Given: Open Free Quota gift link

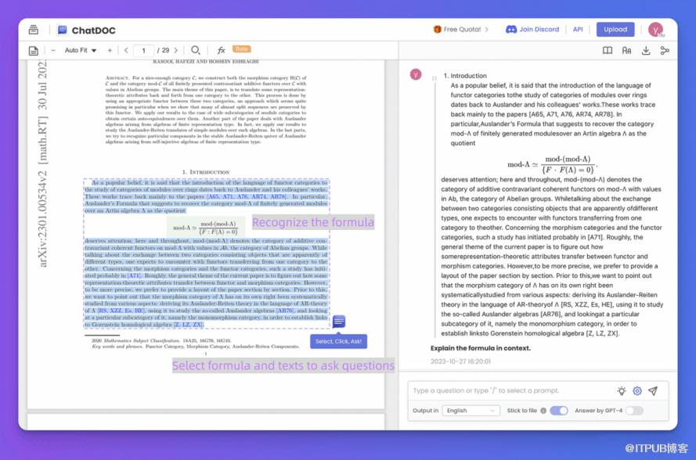Looking at the screenshot, I should (x=461, y=29).
